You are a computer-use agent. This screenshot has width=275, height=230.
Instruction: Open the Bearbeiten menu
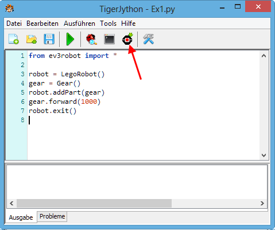tap(42, 24)
